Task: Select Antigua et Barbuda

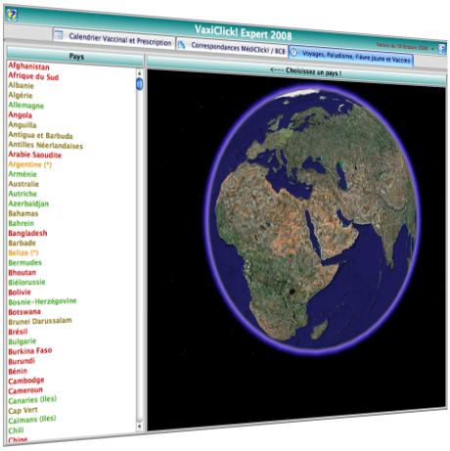Action: point(40,135)
